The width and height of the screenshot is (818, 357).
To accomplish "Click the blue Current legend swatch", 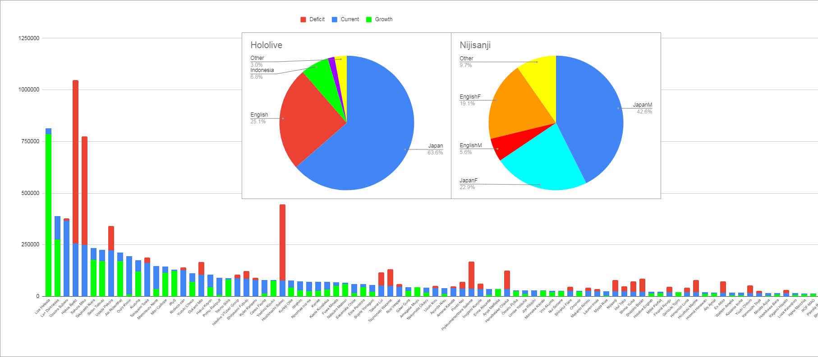I will click(x=335, y=19).
